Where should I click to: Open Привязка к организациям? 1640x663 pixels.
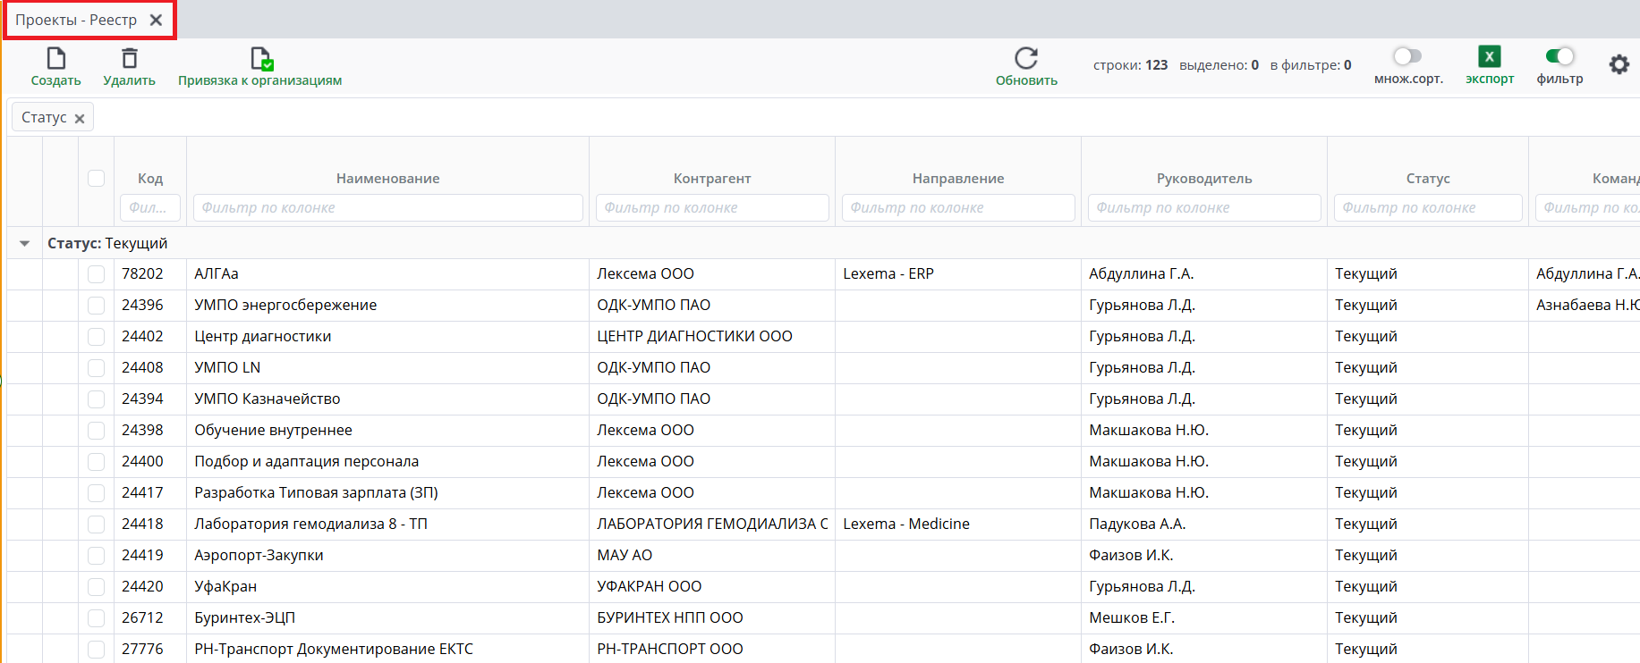[x=260, y=59]
